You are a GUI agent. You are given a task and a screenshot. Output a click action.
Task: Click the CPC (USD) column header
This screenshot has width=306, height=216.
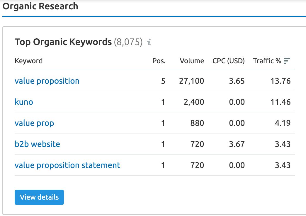(229, 61)
